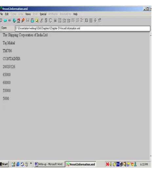Click the red N tray icon
Screen dimensions: 153x170
click(x=107, y=164)
